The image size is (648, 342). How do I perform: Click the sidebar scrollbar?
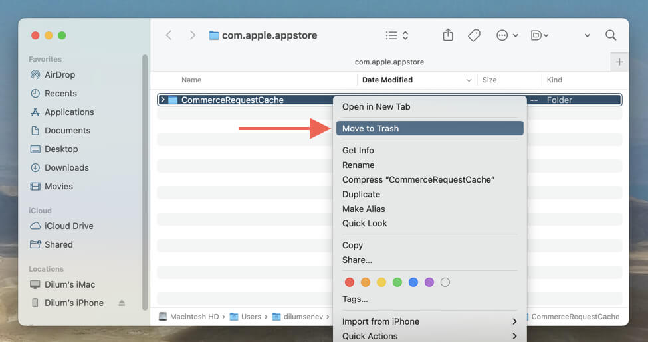point(145,182)
